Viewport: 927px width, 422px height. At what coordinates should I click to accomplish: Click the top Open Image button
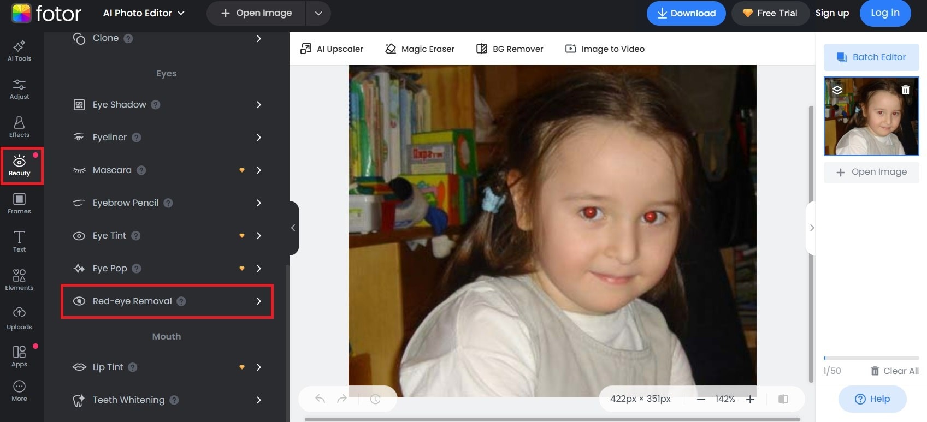coord(256,13)
